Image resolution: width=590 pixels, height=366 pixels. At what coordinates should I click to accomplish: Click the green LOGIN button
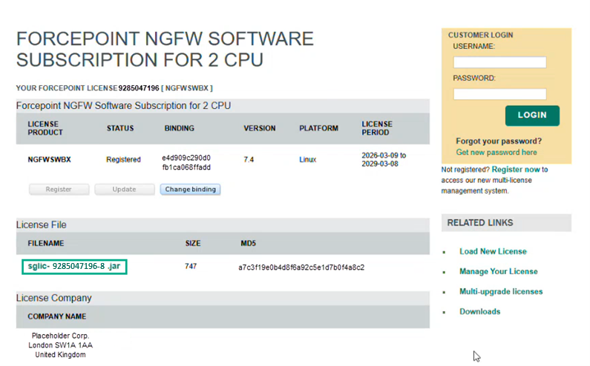tap(532, 116)
